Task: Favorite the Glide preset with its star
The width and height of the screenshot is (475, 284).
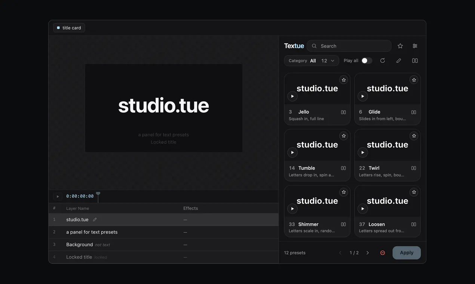Action: click(x=414, y=80)
